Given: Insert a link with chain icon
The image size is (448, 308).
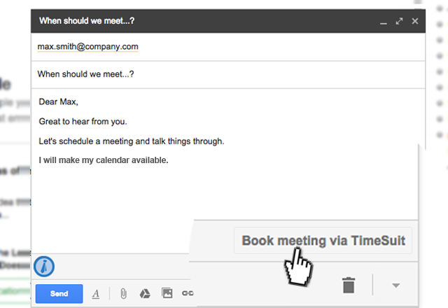Looking at the screenshot, I should (x=188, y=293).
